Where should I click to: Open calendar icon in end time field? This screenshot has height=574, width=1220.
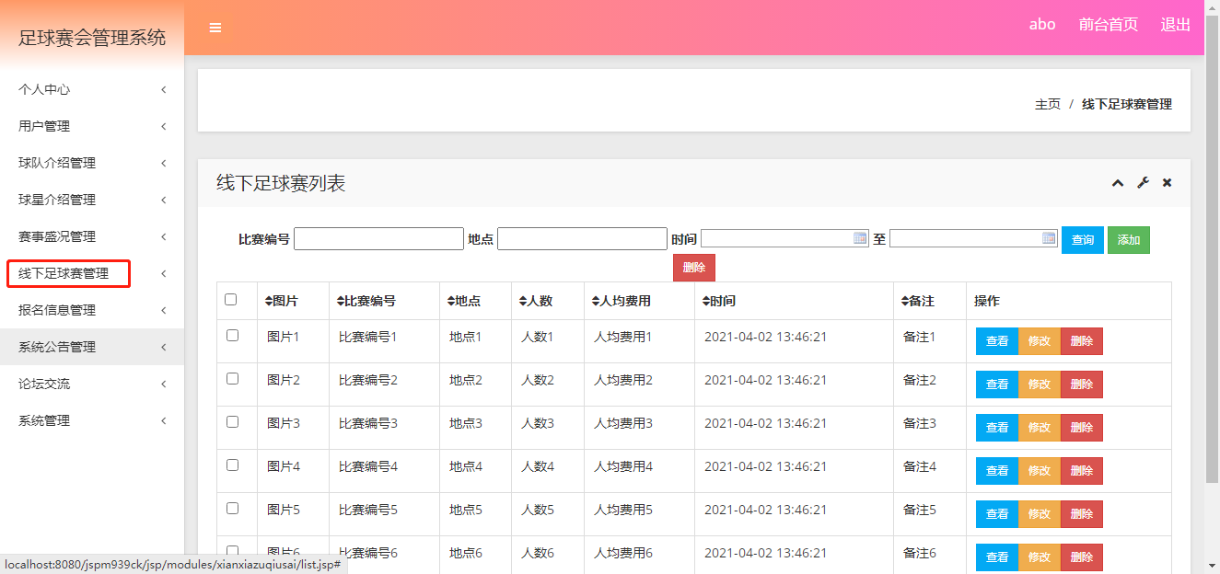pyautogui.click(x=1049, y=238)
